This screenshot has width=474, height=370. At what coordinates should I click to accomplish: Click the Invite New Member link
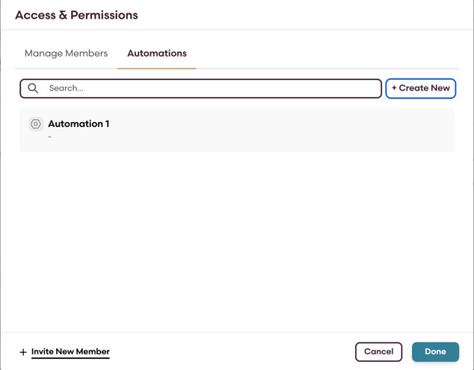pyautogui.click(x=70, y=352)
